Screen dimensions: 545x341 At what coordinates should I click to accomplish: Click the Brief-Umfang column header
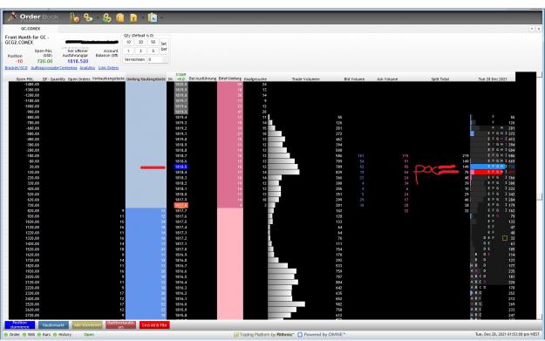click(x=230, y=78)
